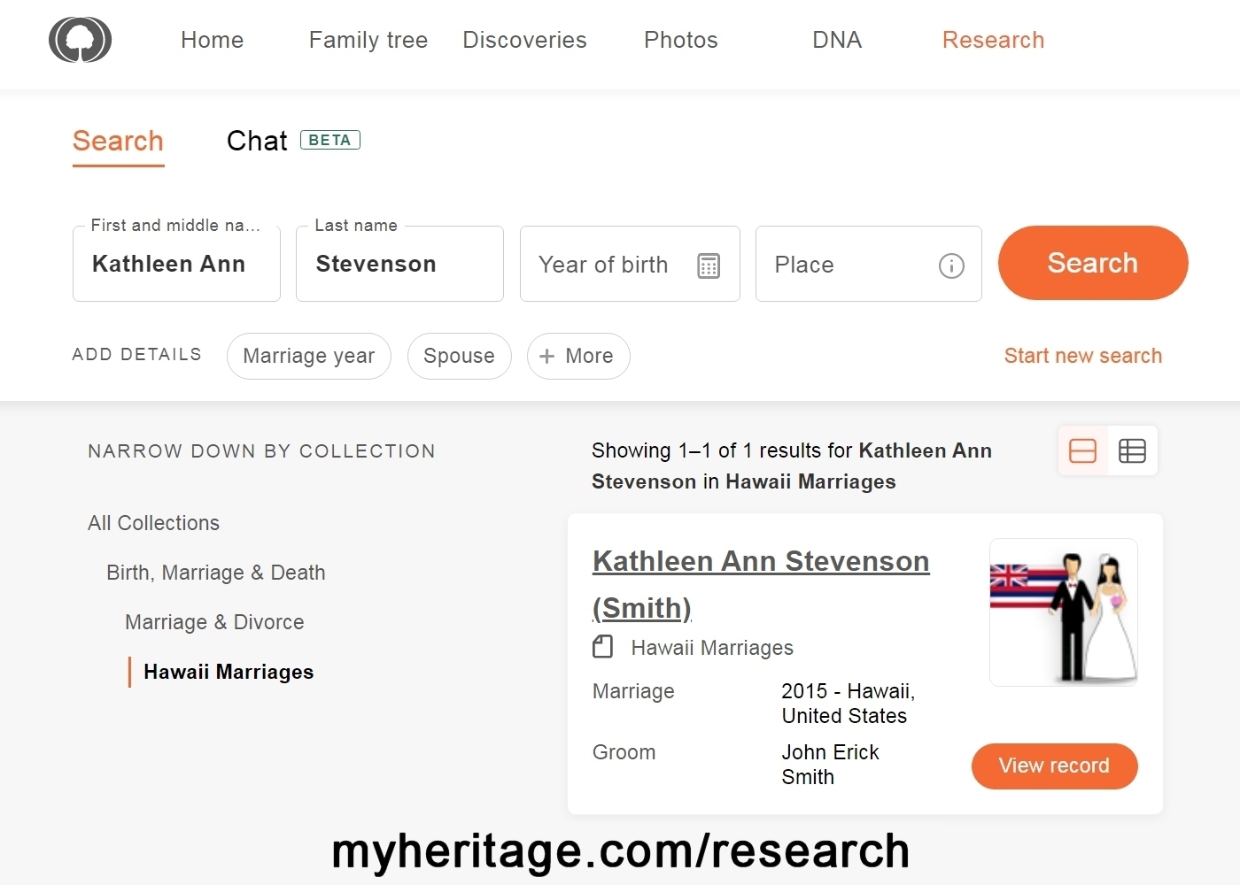Select All Collections filter

click(x=153, y=523)
